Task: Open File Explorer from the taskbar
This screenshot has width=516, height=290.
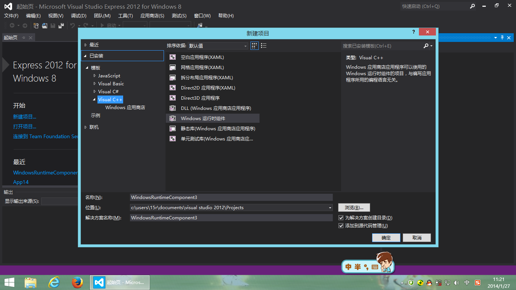Action: [31, 282]
